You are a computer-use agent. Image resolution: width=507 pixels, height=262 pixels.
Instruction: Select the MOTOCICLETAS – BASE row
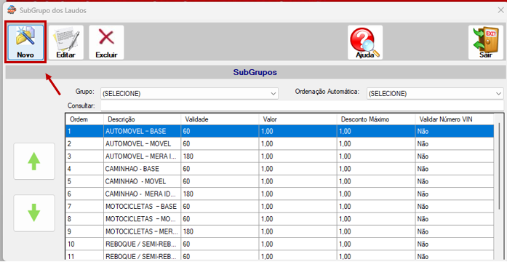pyautogui.click(x=280, y=207)
